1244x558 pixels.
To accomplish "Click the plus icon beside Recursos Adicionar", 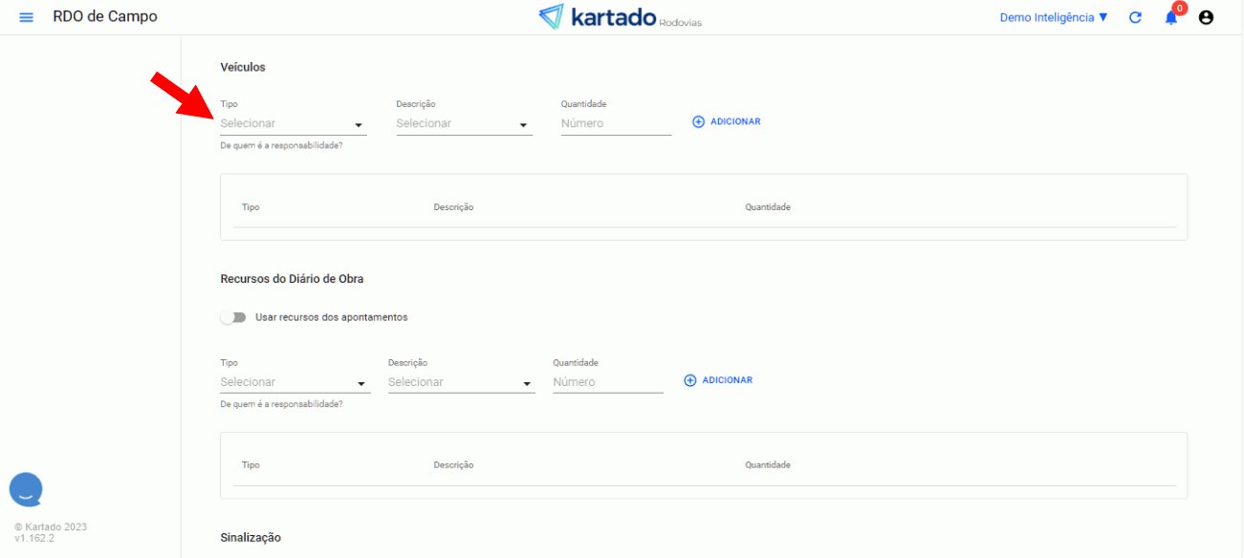I will (690, 380).
